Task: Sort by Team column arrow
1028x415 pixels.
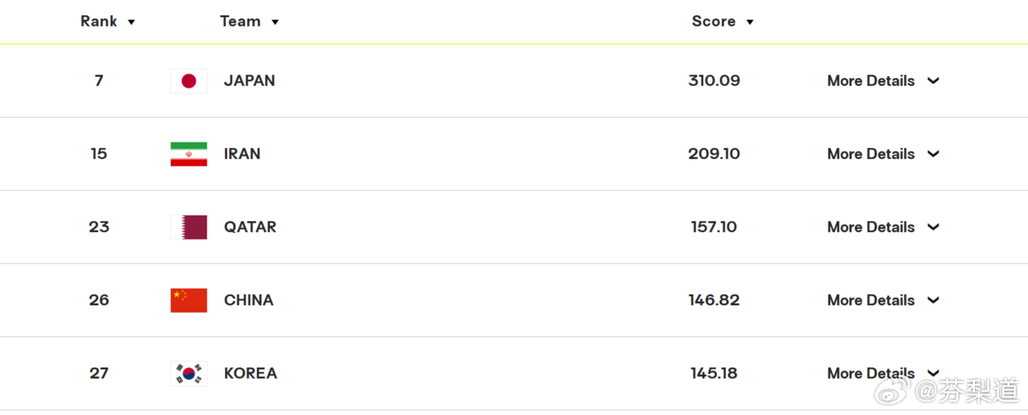Action: point(275,22)
